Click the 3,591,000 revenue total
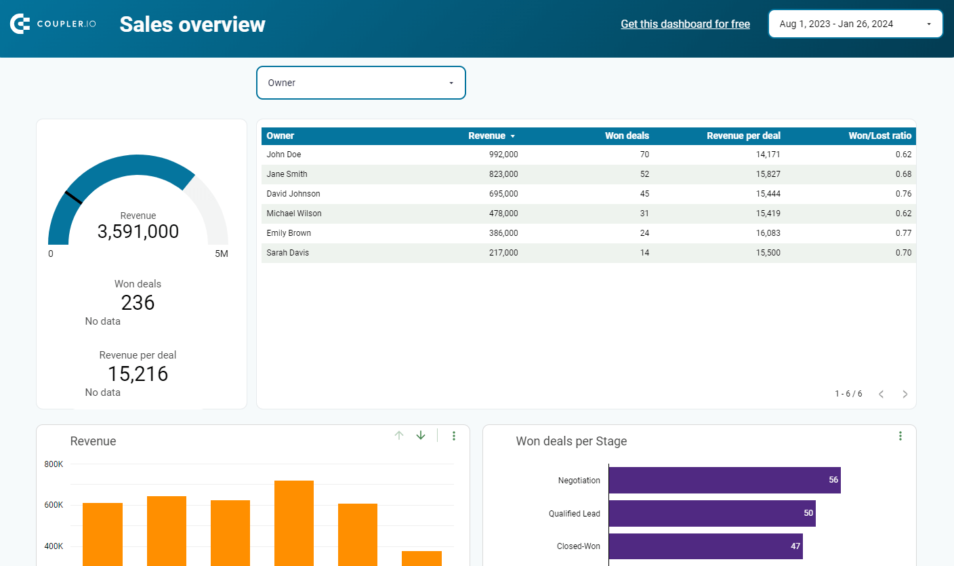Screen dimensions: 954x566 (x=138, y=232)
